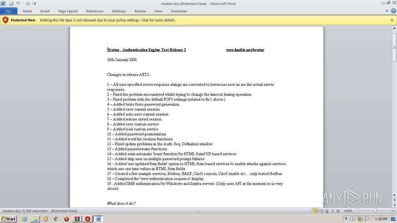Launch Opera browser from taskbar
This screenshot has width=397, height=223.
[66, 219]
